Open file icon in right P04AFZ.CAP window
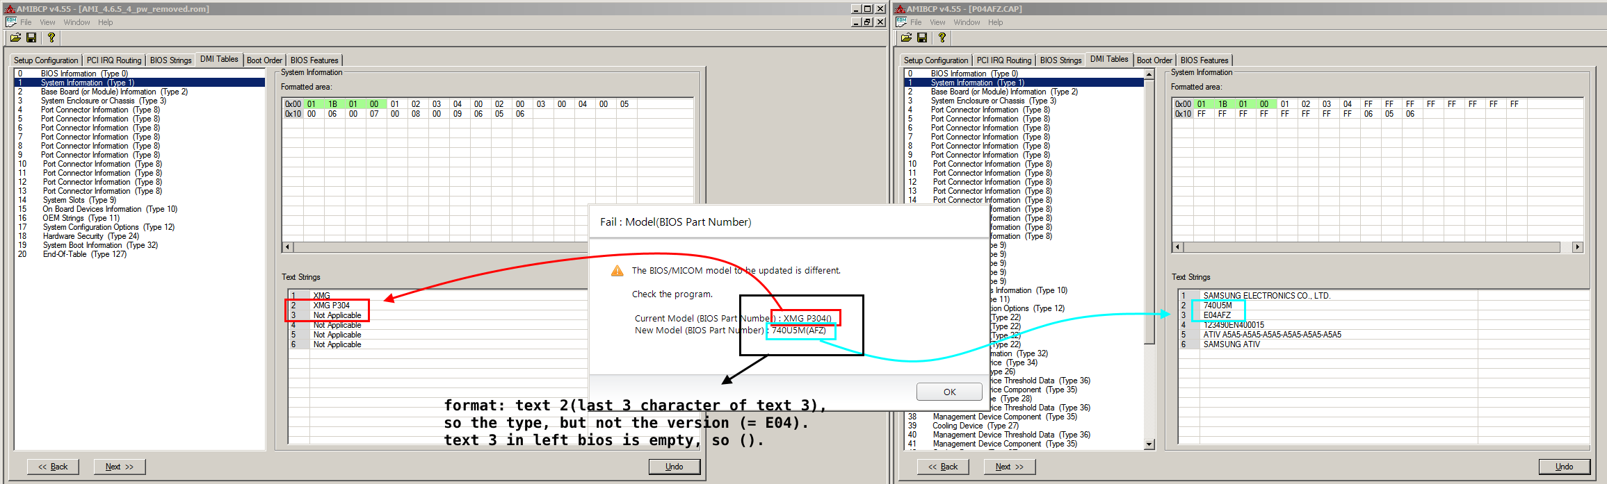Screen dimensions: 1607x484 point(906,37)
